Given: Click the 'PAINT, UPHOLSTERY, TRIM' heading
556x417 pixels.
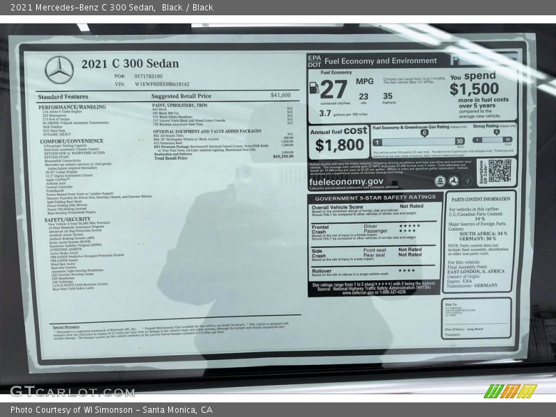Looking at the screenshot, I should (179, 106).
